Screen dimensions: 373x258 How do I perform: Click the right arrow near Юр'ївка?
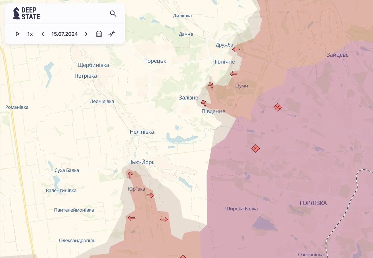[x=150, y=195]
